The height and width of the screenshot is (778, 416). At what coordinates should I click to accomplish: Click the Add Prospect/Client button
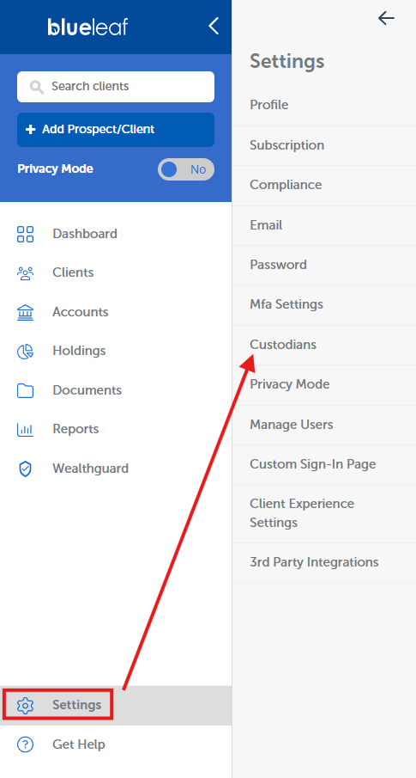coord(116,130)
